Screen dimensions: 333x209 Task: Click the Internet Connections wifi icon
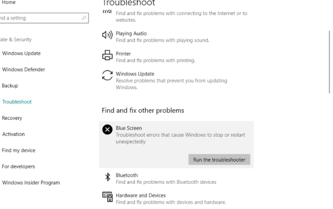[107, 12]
